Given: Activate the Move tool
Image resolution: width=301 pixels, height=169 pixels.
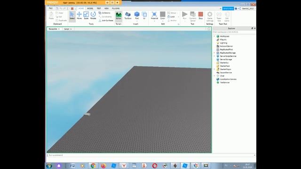Looking at the screenshot, I should point(79,15).
